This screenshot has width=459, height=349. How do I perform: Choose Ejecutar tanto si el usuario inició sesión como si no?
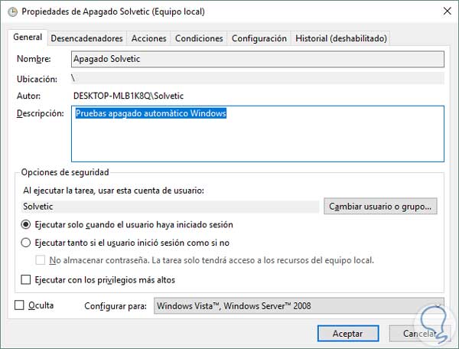[x=27, y=243]
